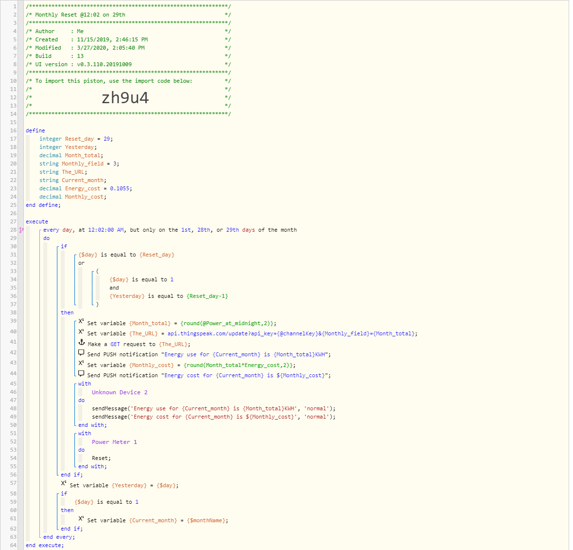Viewport: 573px width, 550px height.
Task: Click '{$day} is equal to 1' on line 59
Action: click(x=107, y=502)
